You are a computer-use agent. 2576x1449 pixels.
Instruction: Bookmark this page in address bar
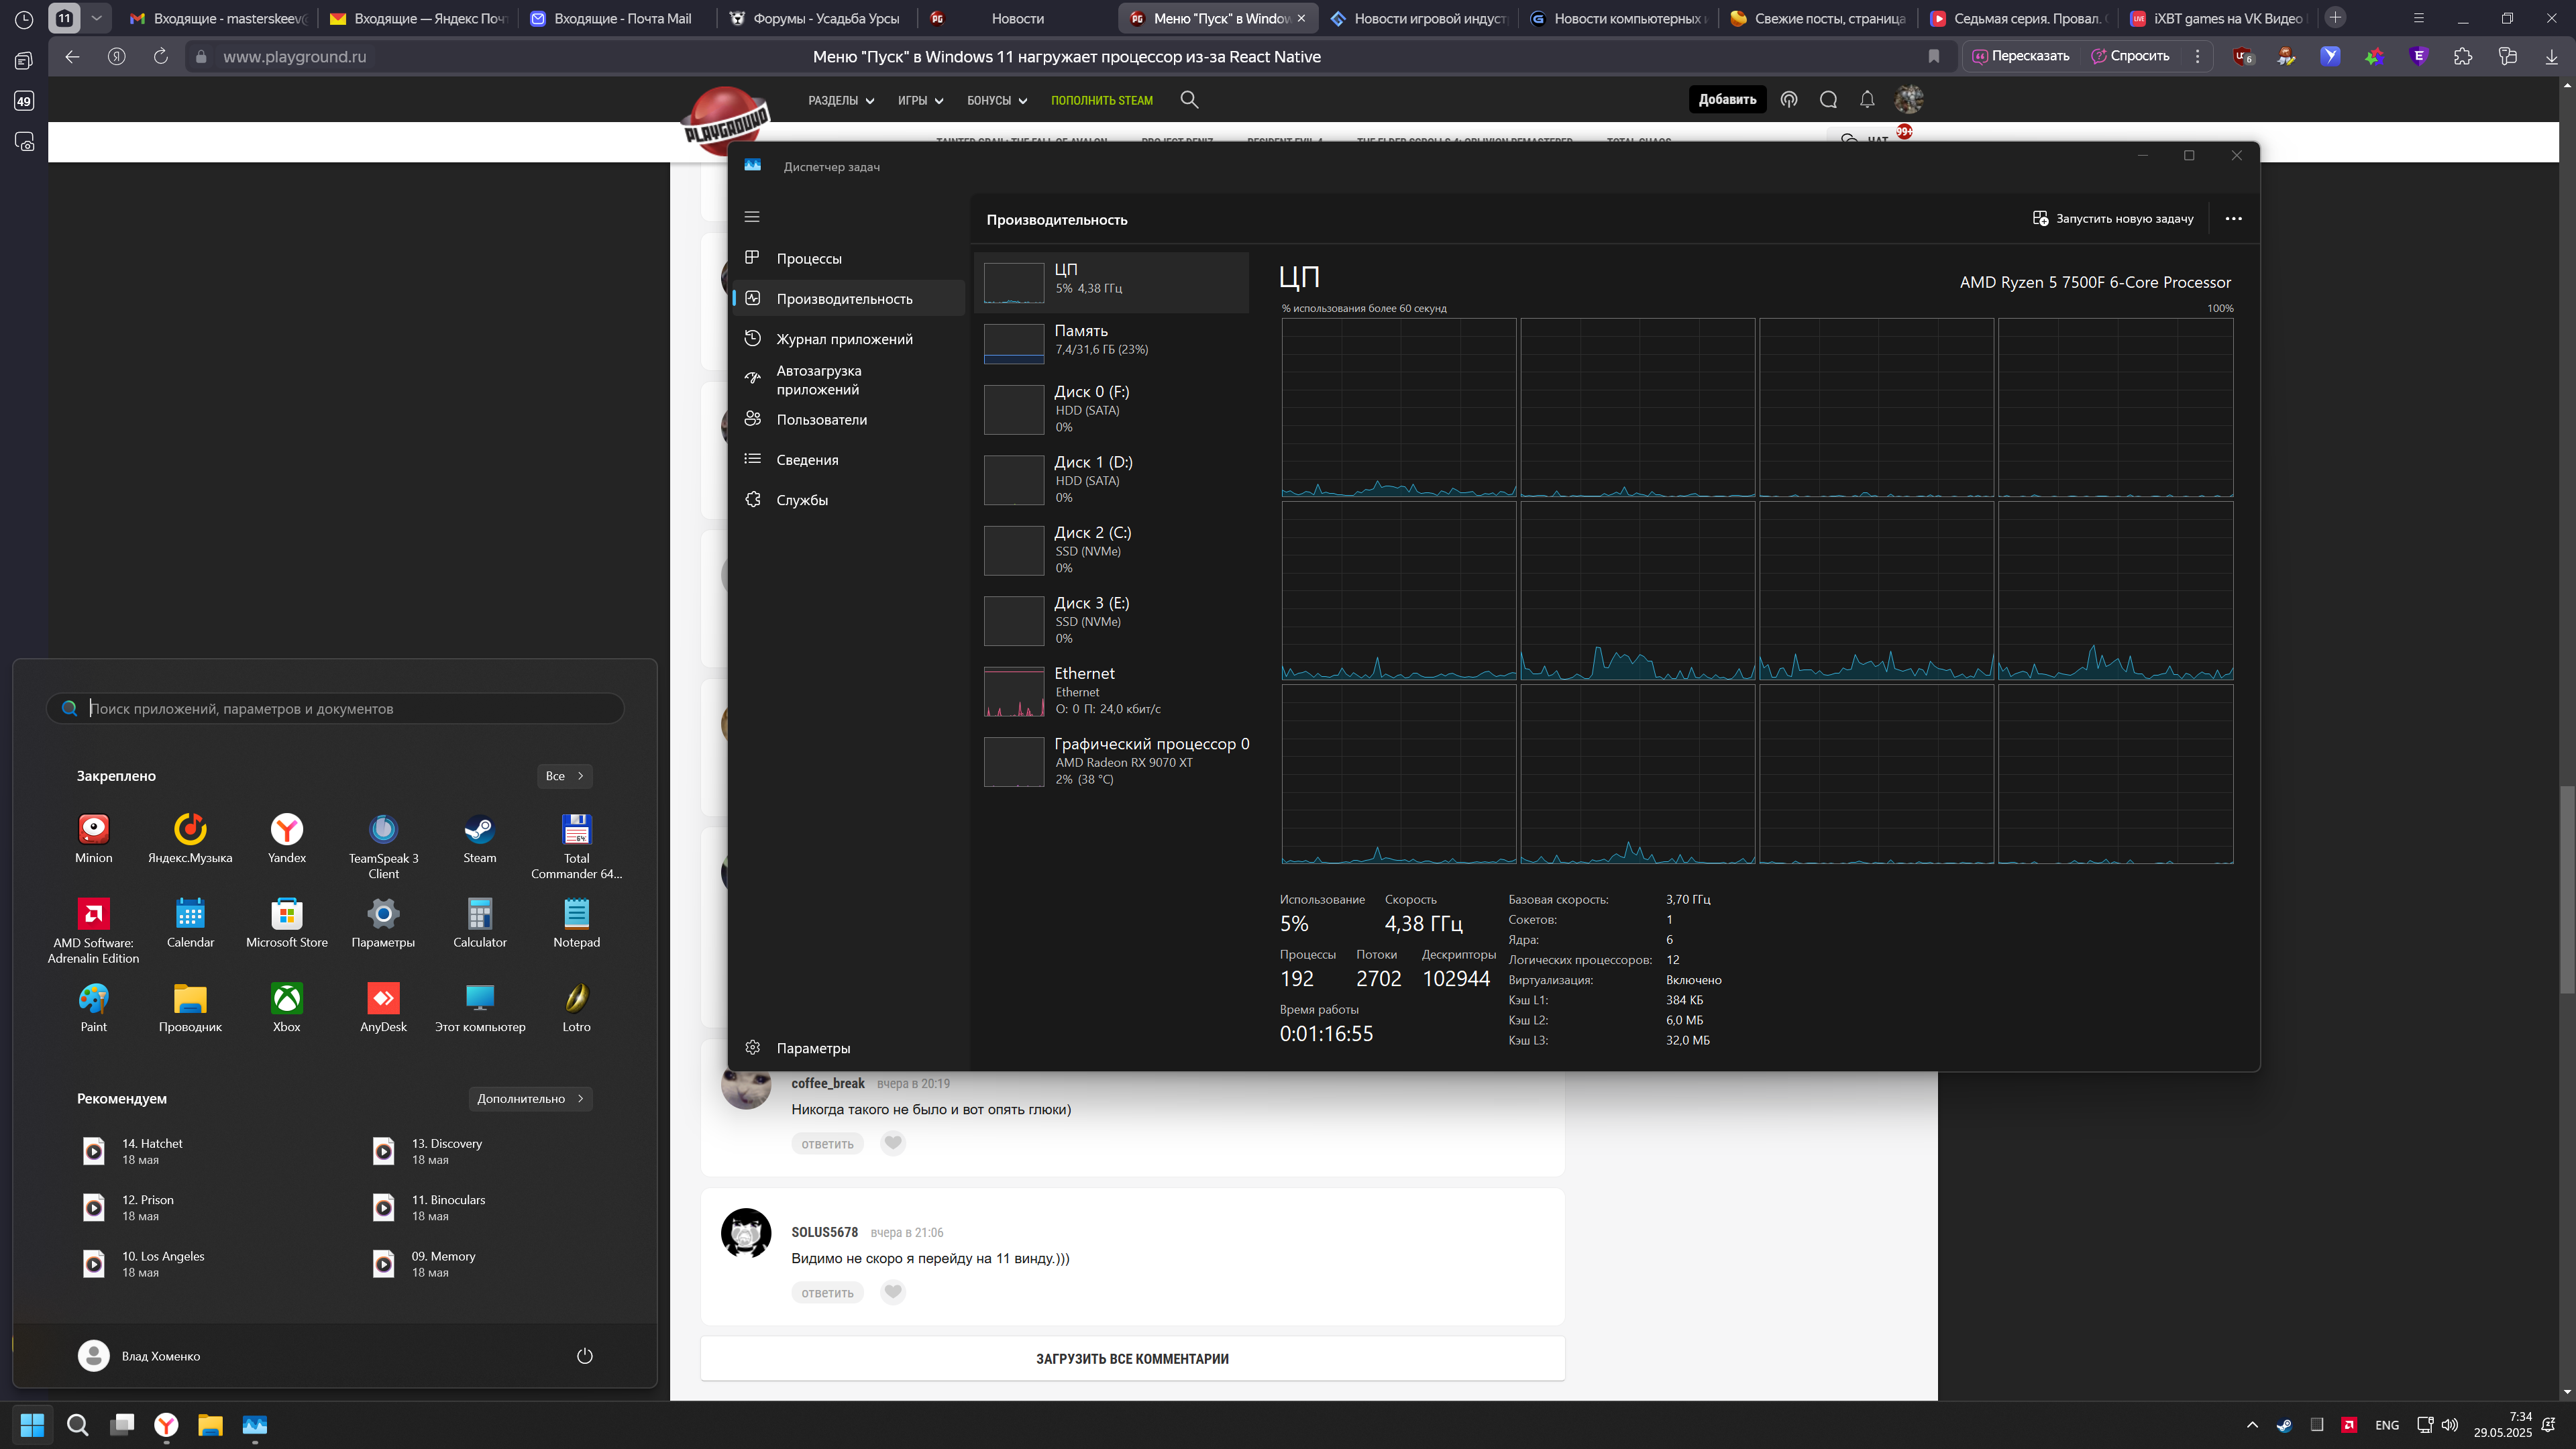1933,57
